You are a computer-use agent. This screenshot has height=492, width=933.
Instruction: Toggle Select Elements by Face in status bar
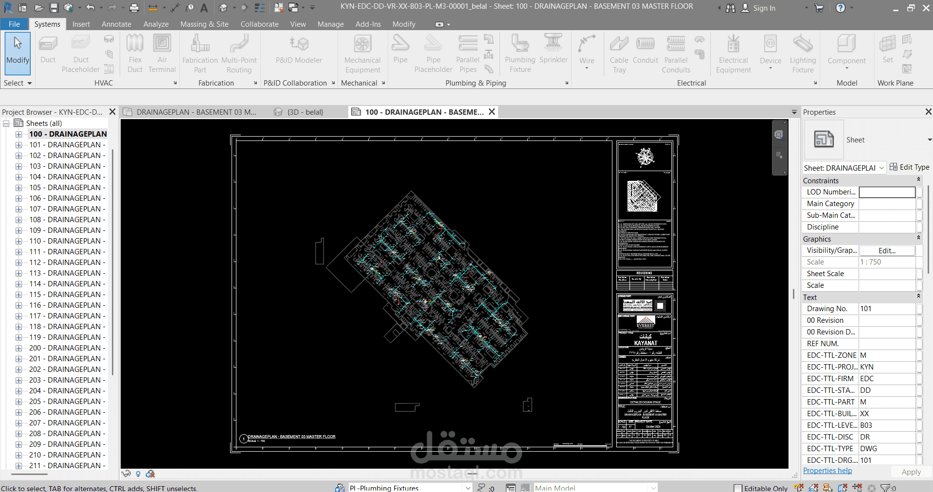(843, 488)
